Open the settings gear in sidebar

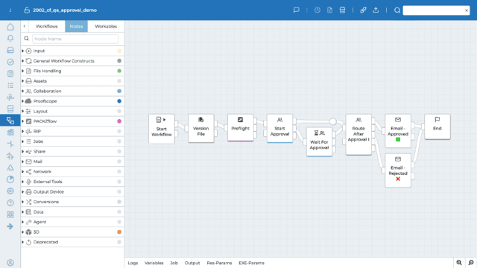coord(10,191)
